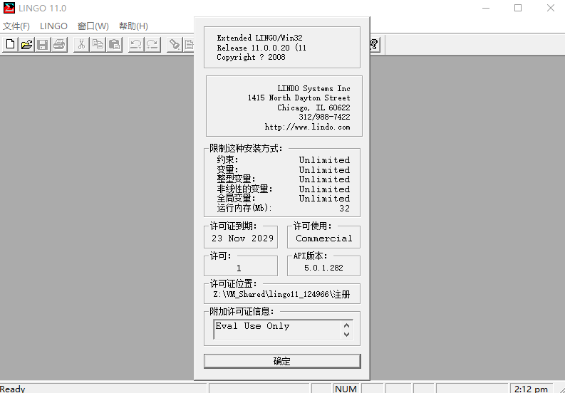Click the Unlimited value beside 约束
565x393 pixels.
pos(324,160)
